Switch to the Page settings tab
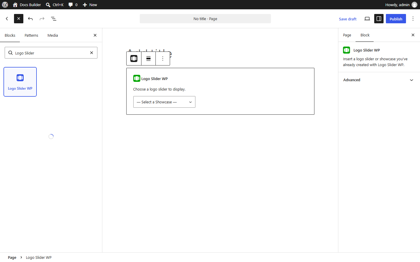 click(x=347, y=35)
